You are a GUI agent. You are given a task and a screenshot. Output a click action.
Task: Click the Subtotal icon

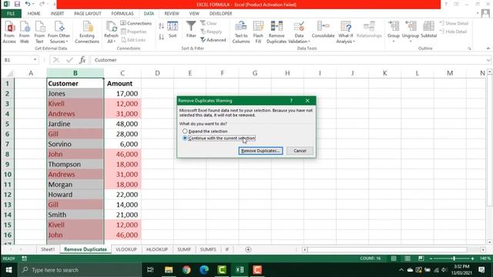click(x=428, y=29)
